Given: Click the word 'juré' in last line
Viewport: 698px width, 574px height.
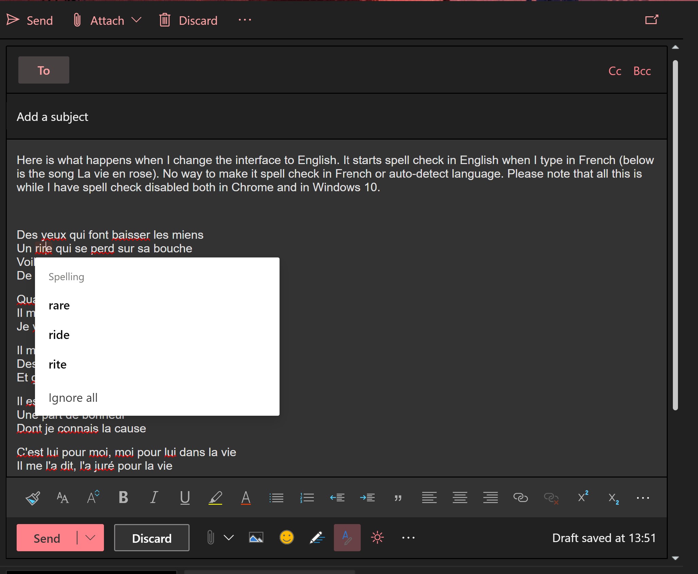Looking at the screenshot, I should click(x=104, y=466).
